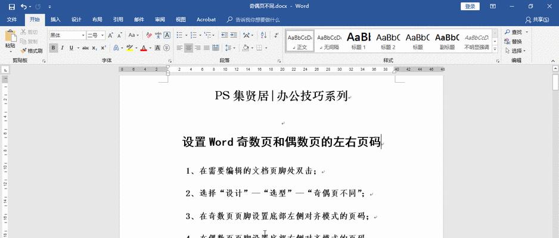Open the ribbon display options icon
Image resolution: width=559 pixels, height=238 pixels.
(493, 7)
